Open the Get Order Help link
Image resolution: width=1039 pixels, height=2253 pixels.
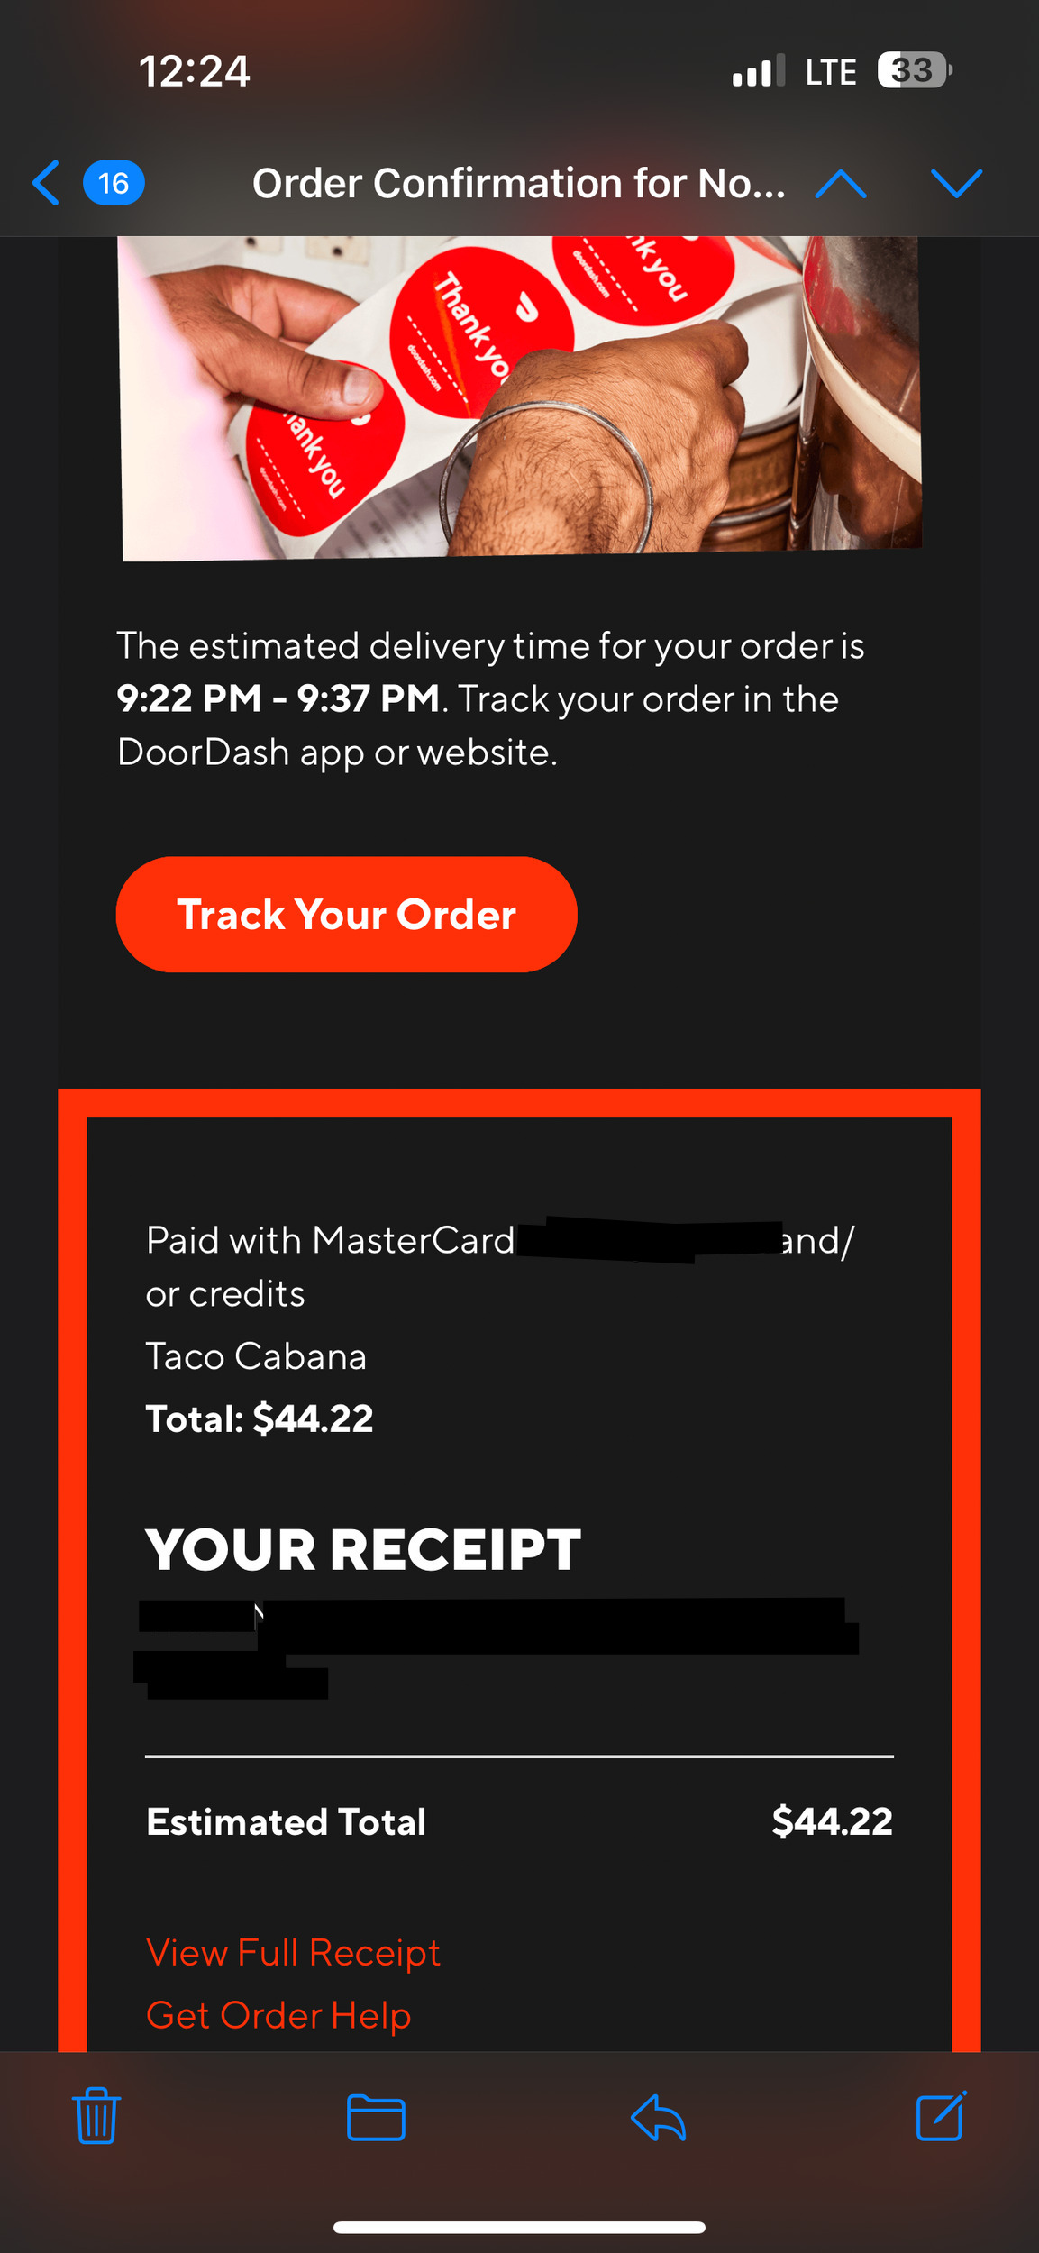click(278, 2015)
